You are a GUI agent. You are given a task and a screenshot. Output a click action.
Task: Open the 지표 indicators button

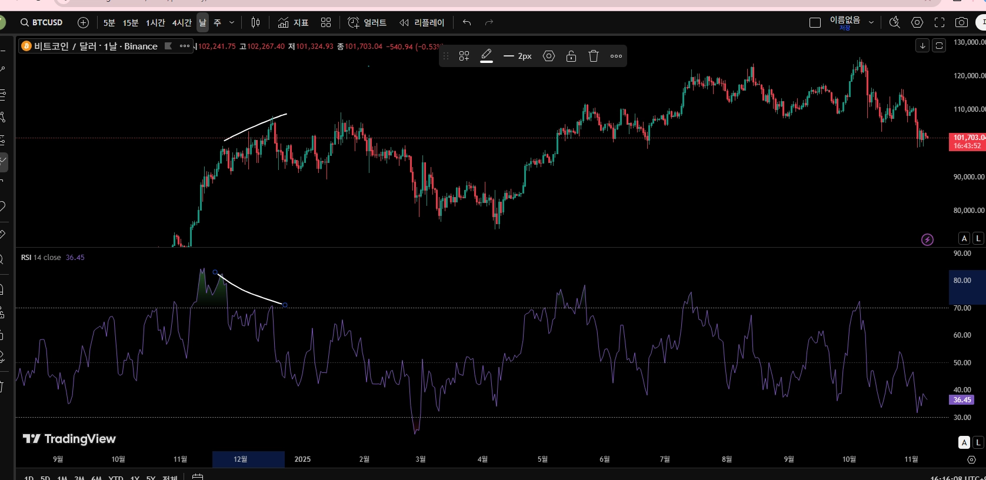pos(293,22)
